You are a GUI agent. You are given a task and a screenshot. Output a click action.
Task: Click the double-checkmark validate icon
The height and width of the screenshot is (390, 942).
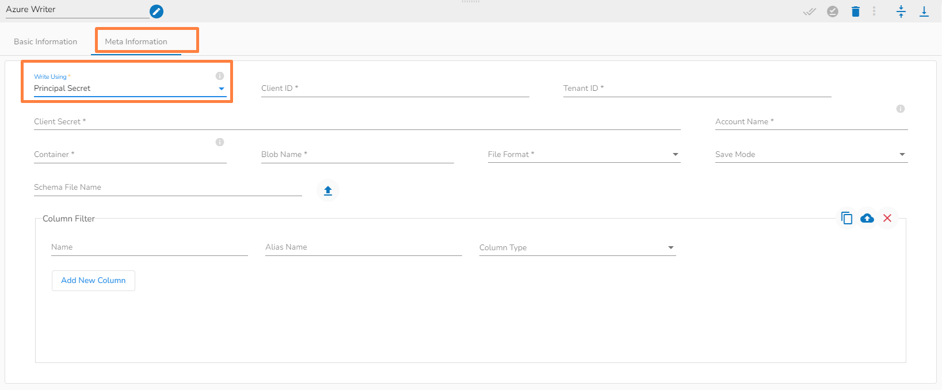tap(810, 12)
